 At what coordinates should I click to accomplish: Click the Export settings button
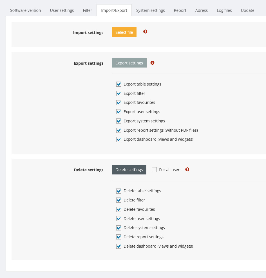tap(129, 63)
